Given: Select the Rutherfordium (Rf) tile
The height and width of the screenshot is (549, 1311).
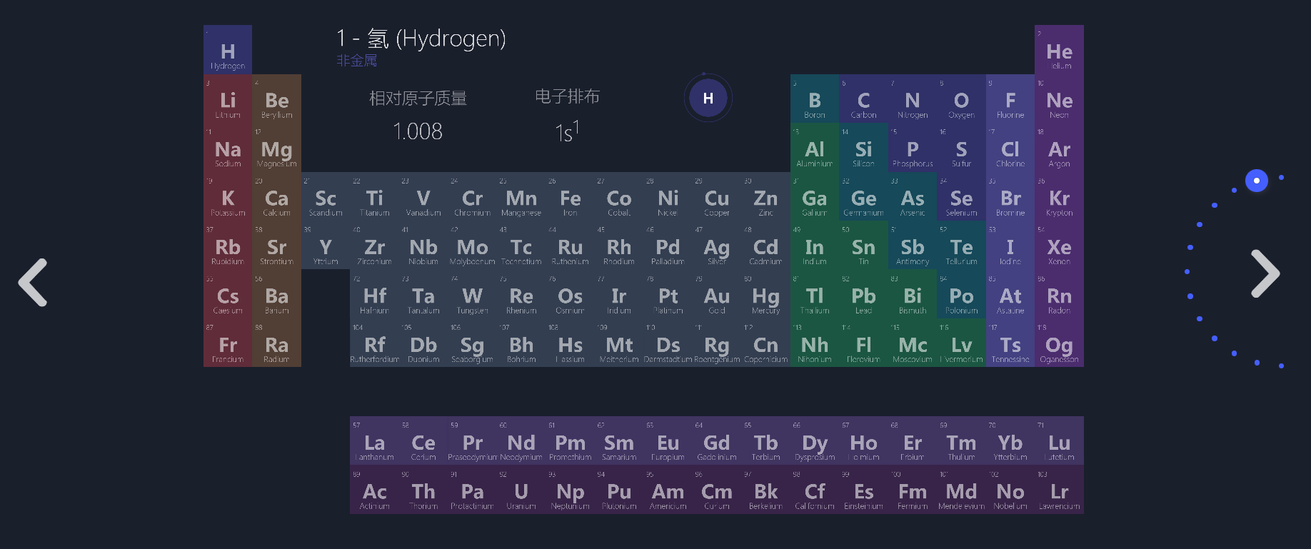Looking at the screenshot, I should pos(375,343).
